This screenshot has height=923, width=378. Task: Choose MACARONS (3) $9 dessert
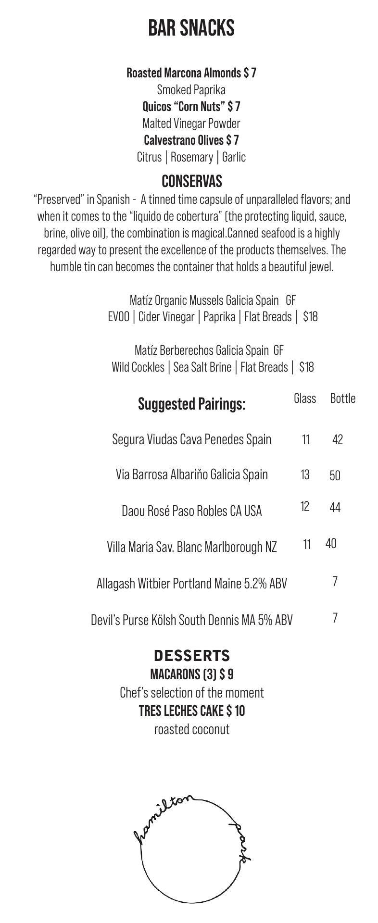(191, 674)
